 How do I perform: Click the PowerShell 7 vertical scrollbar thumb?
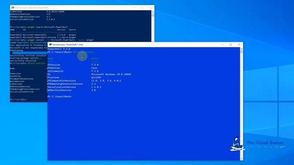tap(242, 52)
